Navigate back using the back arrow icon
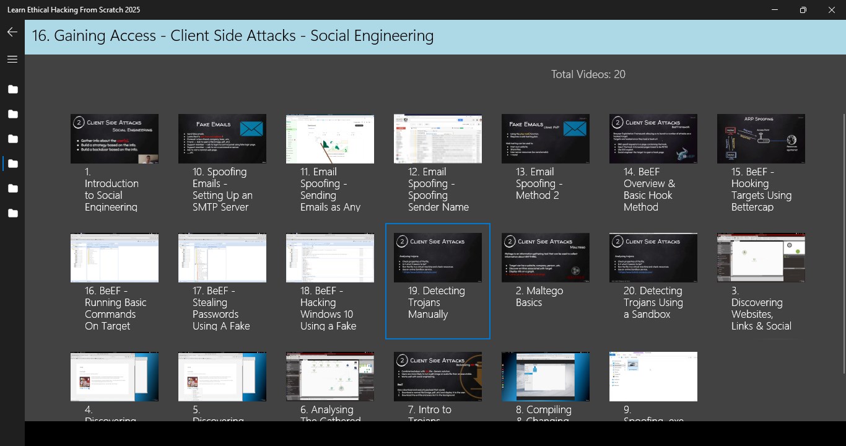 coord(12,32)
